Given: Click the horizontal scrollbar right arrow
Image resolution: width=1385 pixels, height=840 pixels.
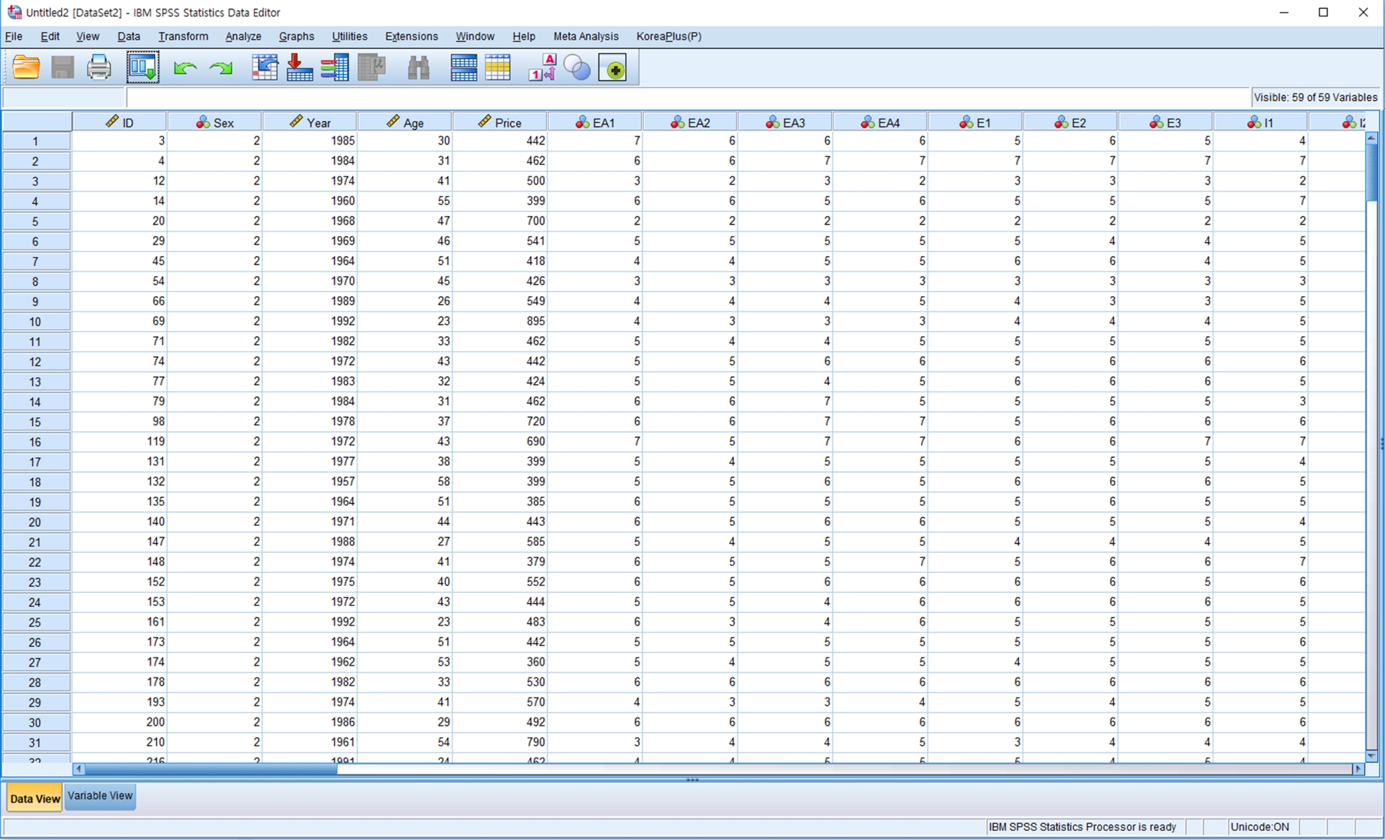Looking at the screenshot, I should 1358,769.
